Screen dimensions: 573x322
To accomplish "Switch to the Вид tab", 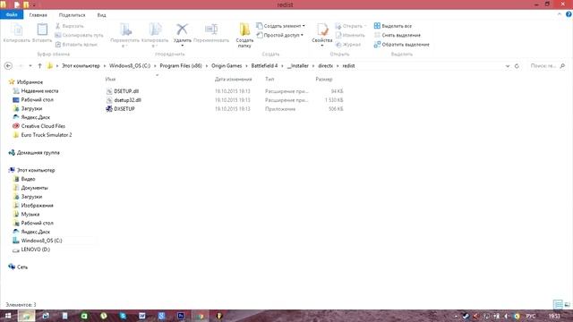I will 101,15.
